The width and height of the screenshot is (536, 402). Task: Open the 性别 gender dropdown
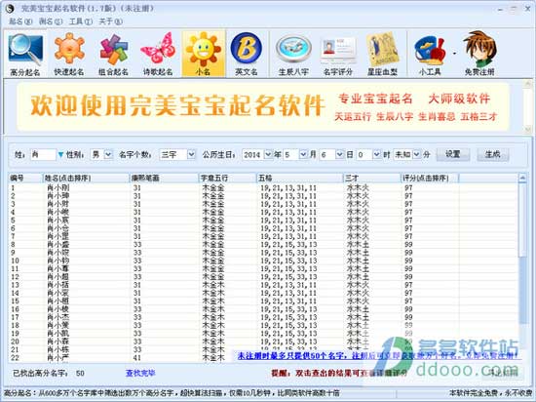pos(108,154)
